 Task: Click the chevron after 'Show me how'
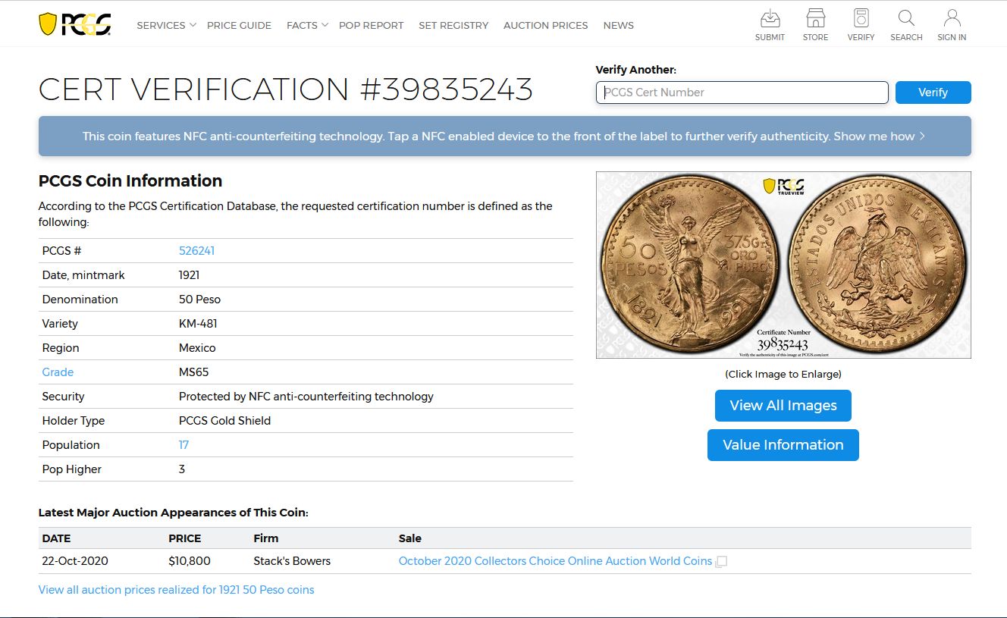click(922, 136)
